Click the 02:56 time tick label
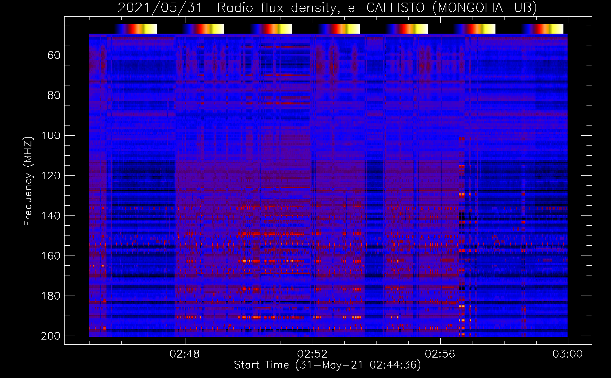This screenshot has height=378, width=611. tap(440, 354)
